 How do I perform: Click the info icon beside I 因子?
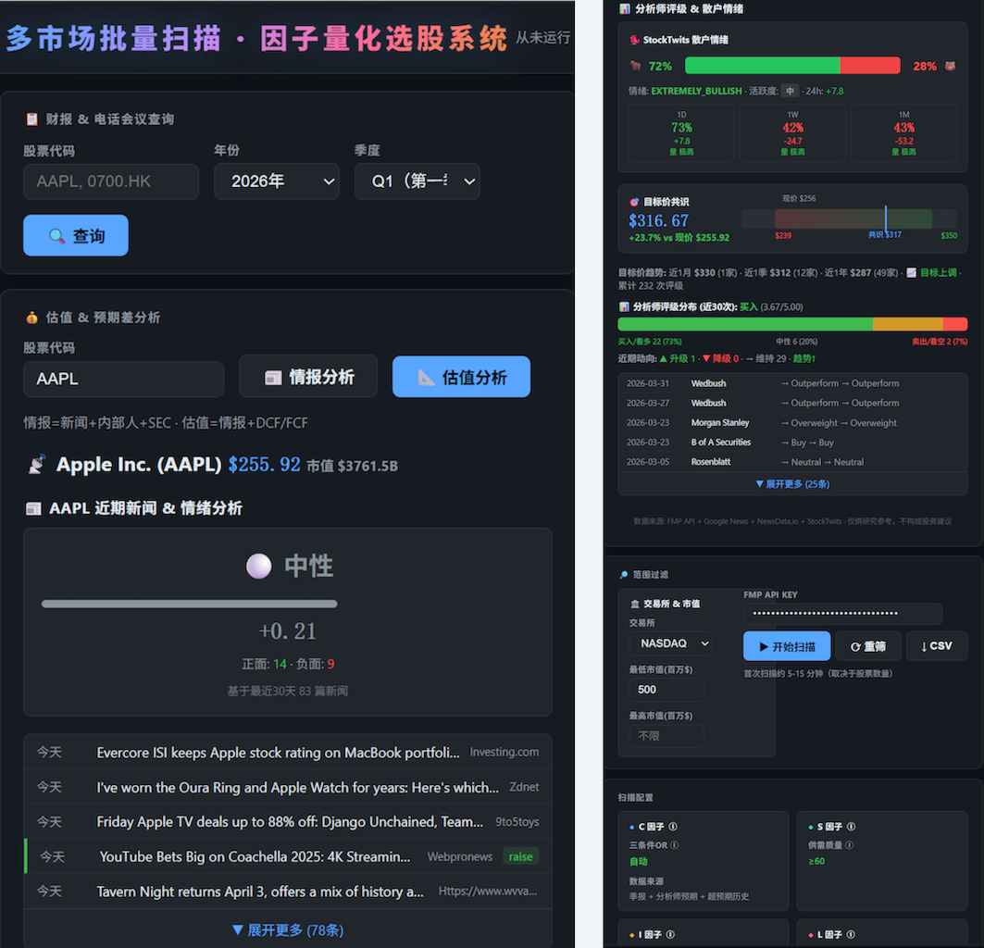click(670, 935)
